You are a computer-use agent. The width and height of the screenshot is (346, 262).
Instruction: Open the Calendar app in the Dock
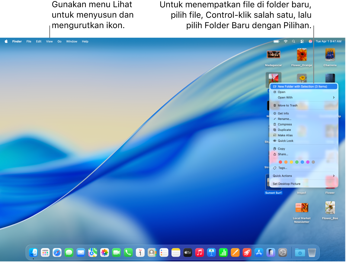[140, 252]
